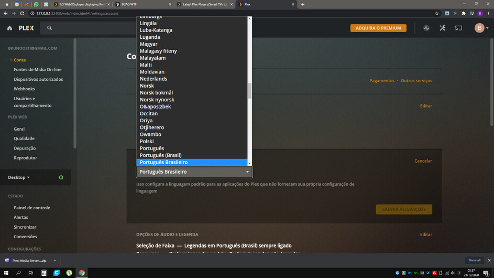Viewport: 494px width, 278px height.
Task: Open Depuração settings
Action: click(x=25, y=148)
